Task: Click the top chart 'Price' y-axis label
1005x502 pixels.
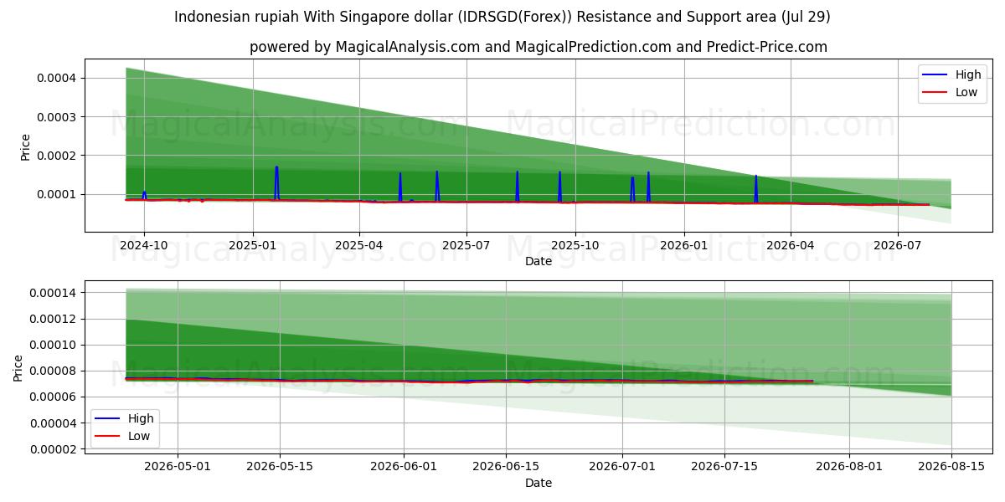Action: [x=25, y=147]
